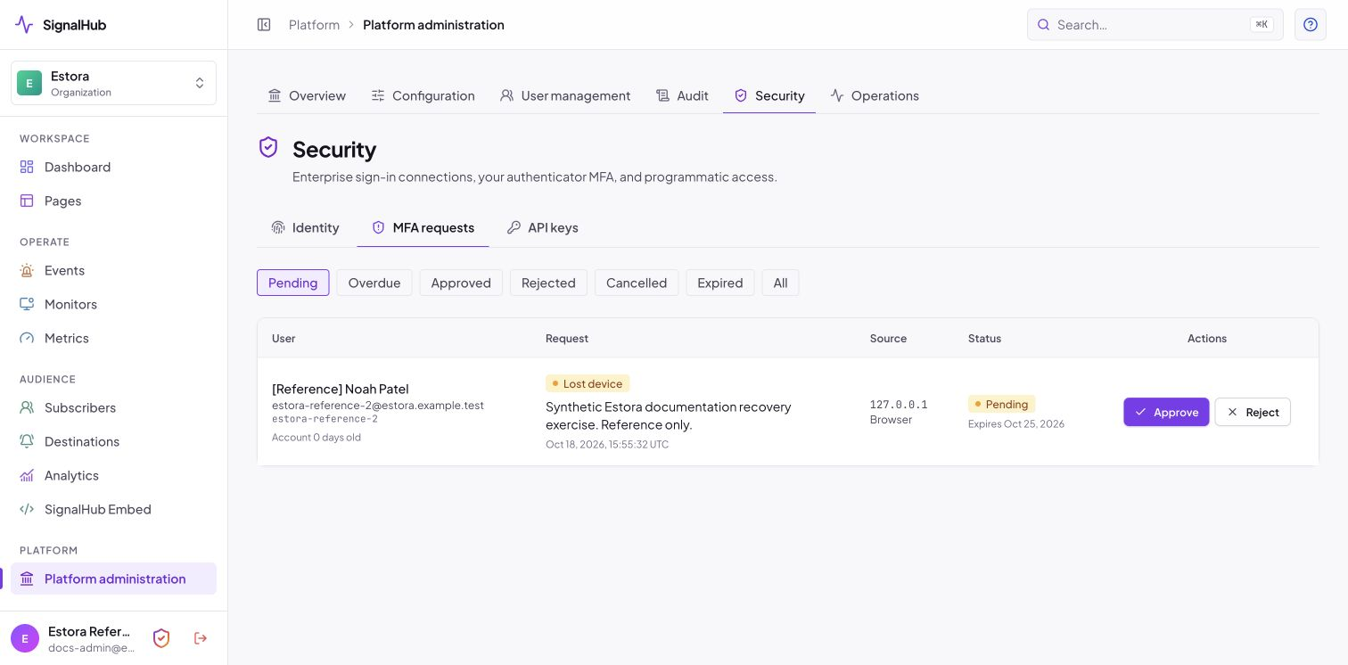Click the sign-out icon in sidebar footer
1348x665 pixels.
pyautogui.click(x=201, y=638)
